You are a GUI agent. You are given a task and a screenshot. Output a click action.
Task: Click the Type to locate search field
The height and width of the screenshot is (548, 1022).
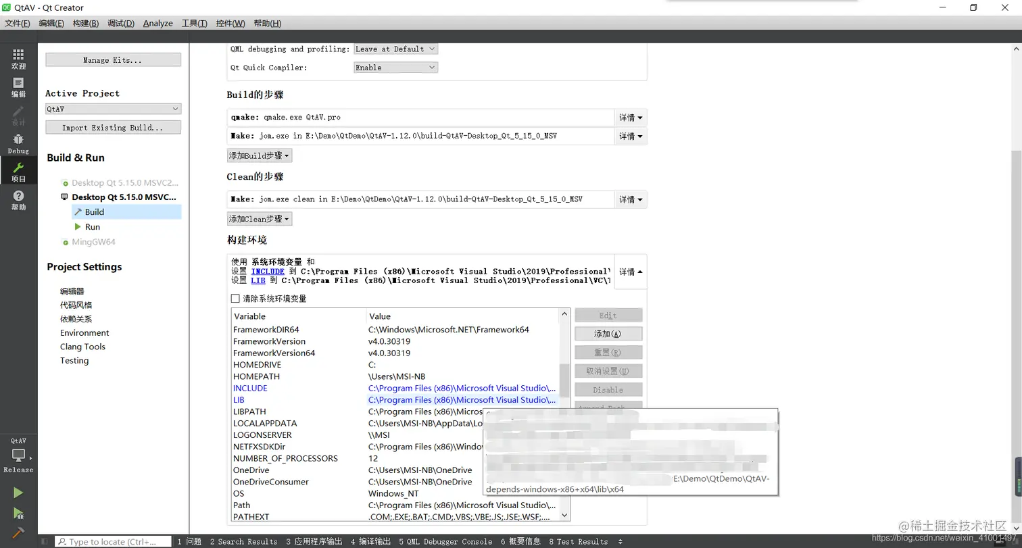click(114, 541)
